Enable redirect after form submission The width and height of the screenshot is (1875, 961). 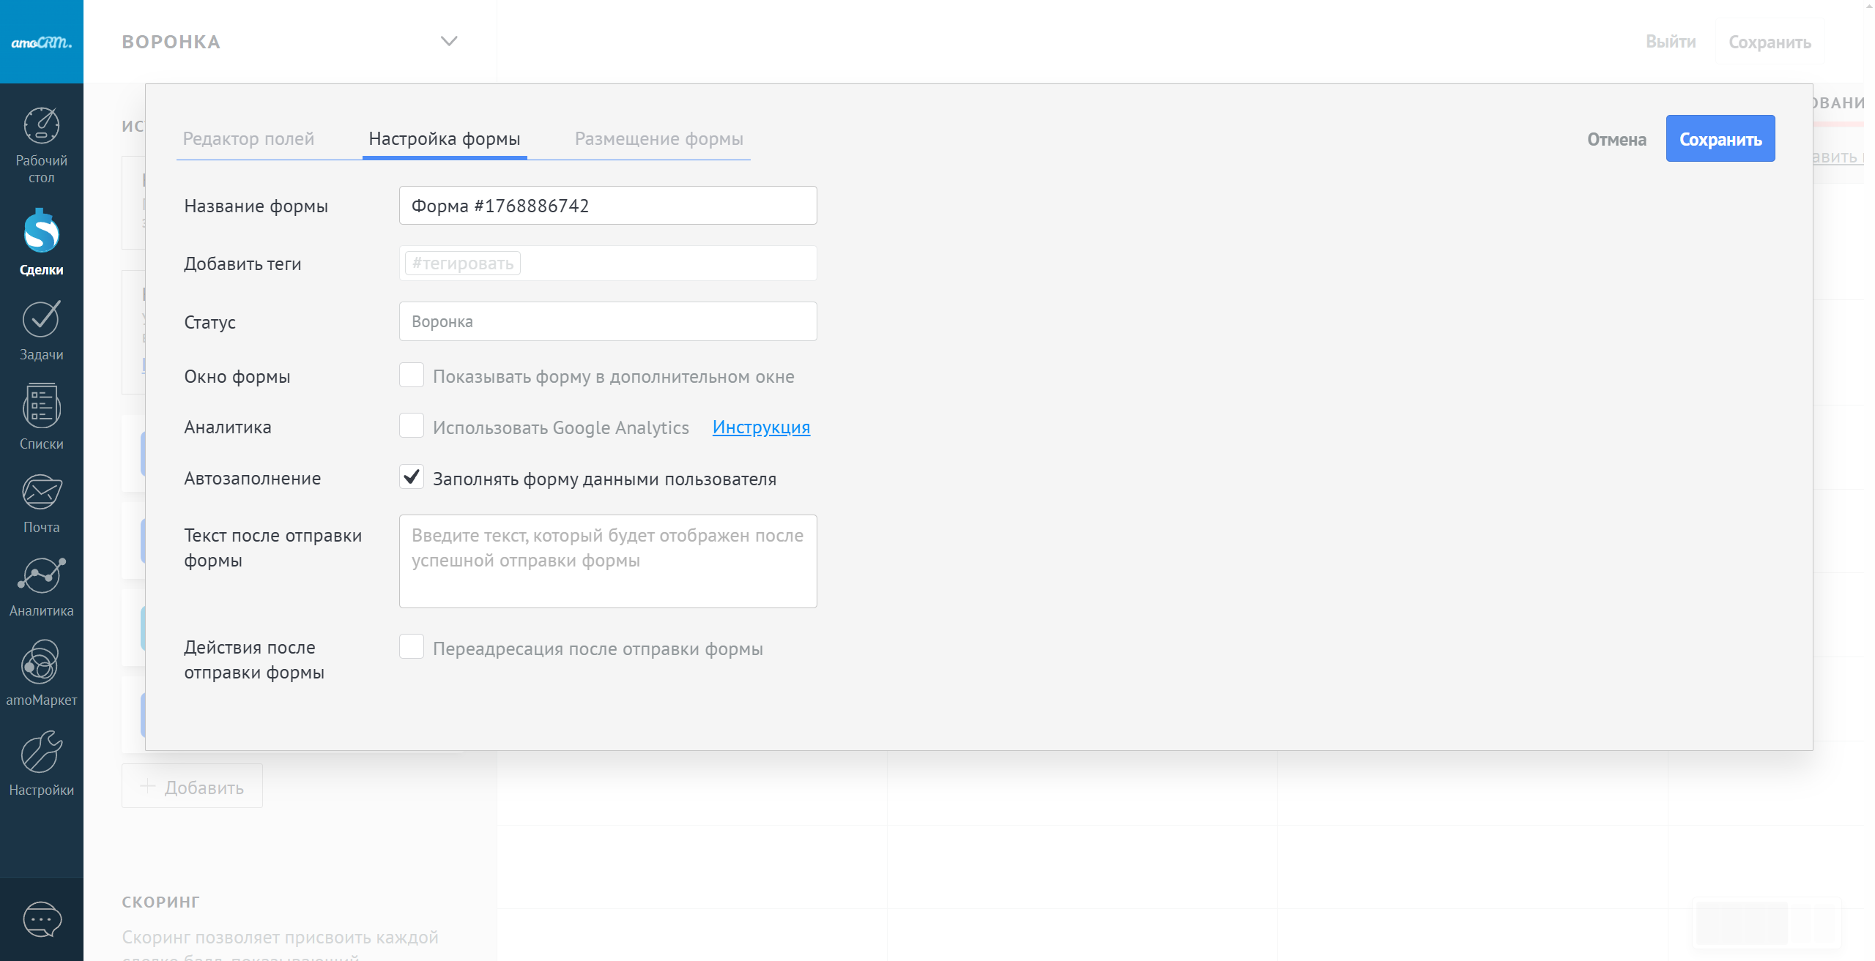coord(412,647)
